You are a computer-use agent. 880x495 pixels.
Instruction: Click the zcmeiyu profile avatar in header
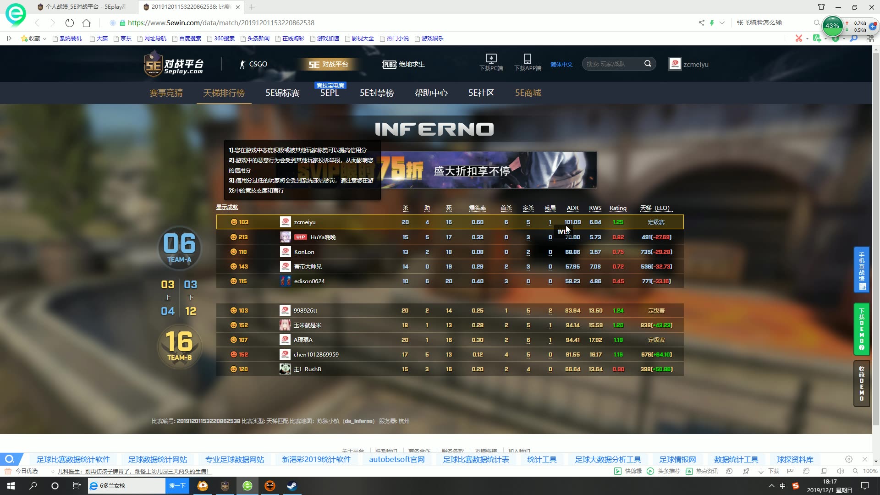[675, 64]
